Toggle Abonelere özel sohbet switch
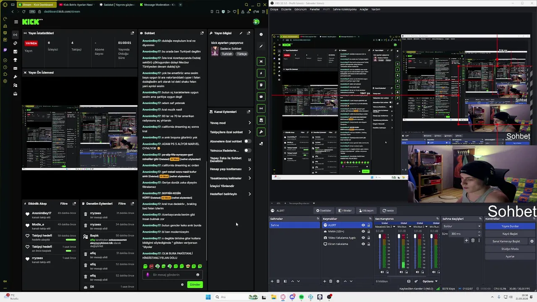 (248, 141)
